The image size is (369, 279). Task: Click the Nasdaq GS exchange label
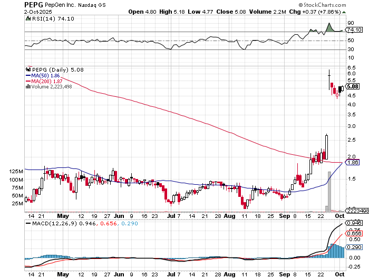coord(92,5)
